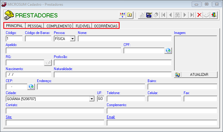Screen dimensions: 223x132
Task: Open the Pessoa dropdown showing FÍSICA
Action: point(72,38)
